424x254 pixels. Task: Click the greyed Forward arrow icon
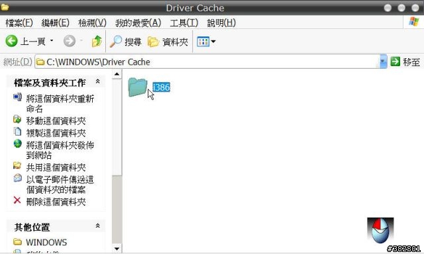[x=70, y=41]
